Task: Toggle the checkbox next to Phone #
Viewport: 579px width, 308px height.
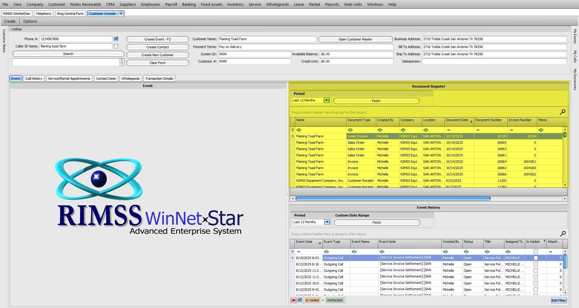Action: coord(116,39)
